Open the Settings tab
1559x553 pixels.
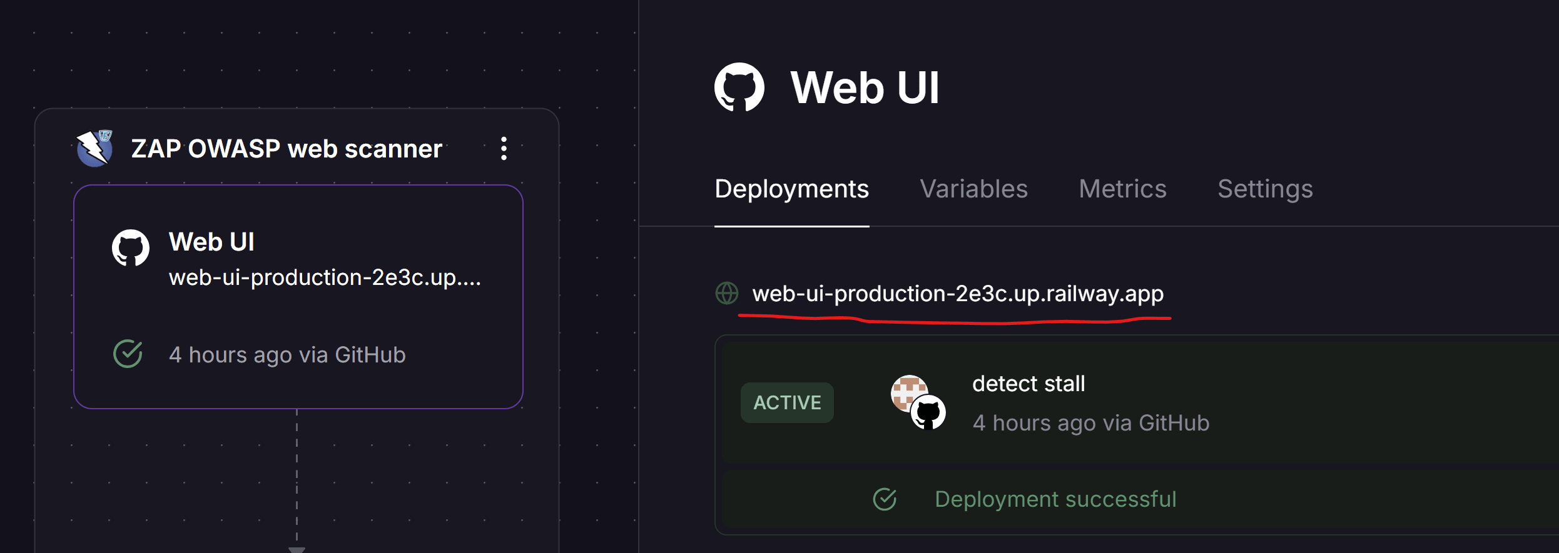(1265, 189)
